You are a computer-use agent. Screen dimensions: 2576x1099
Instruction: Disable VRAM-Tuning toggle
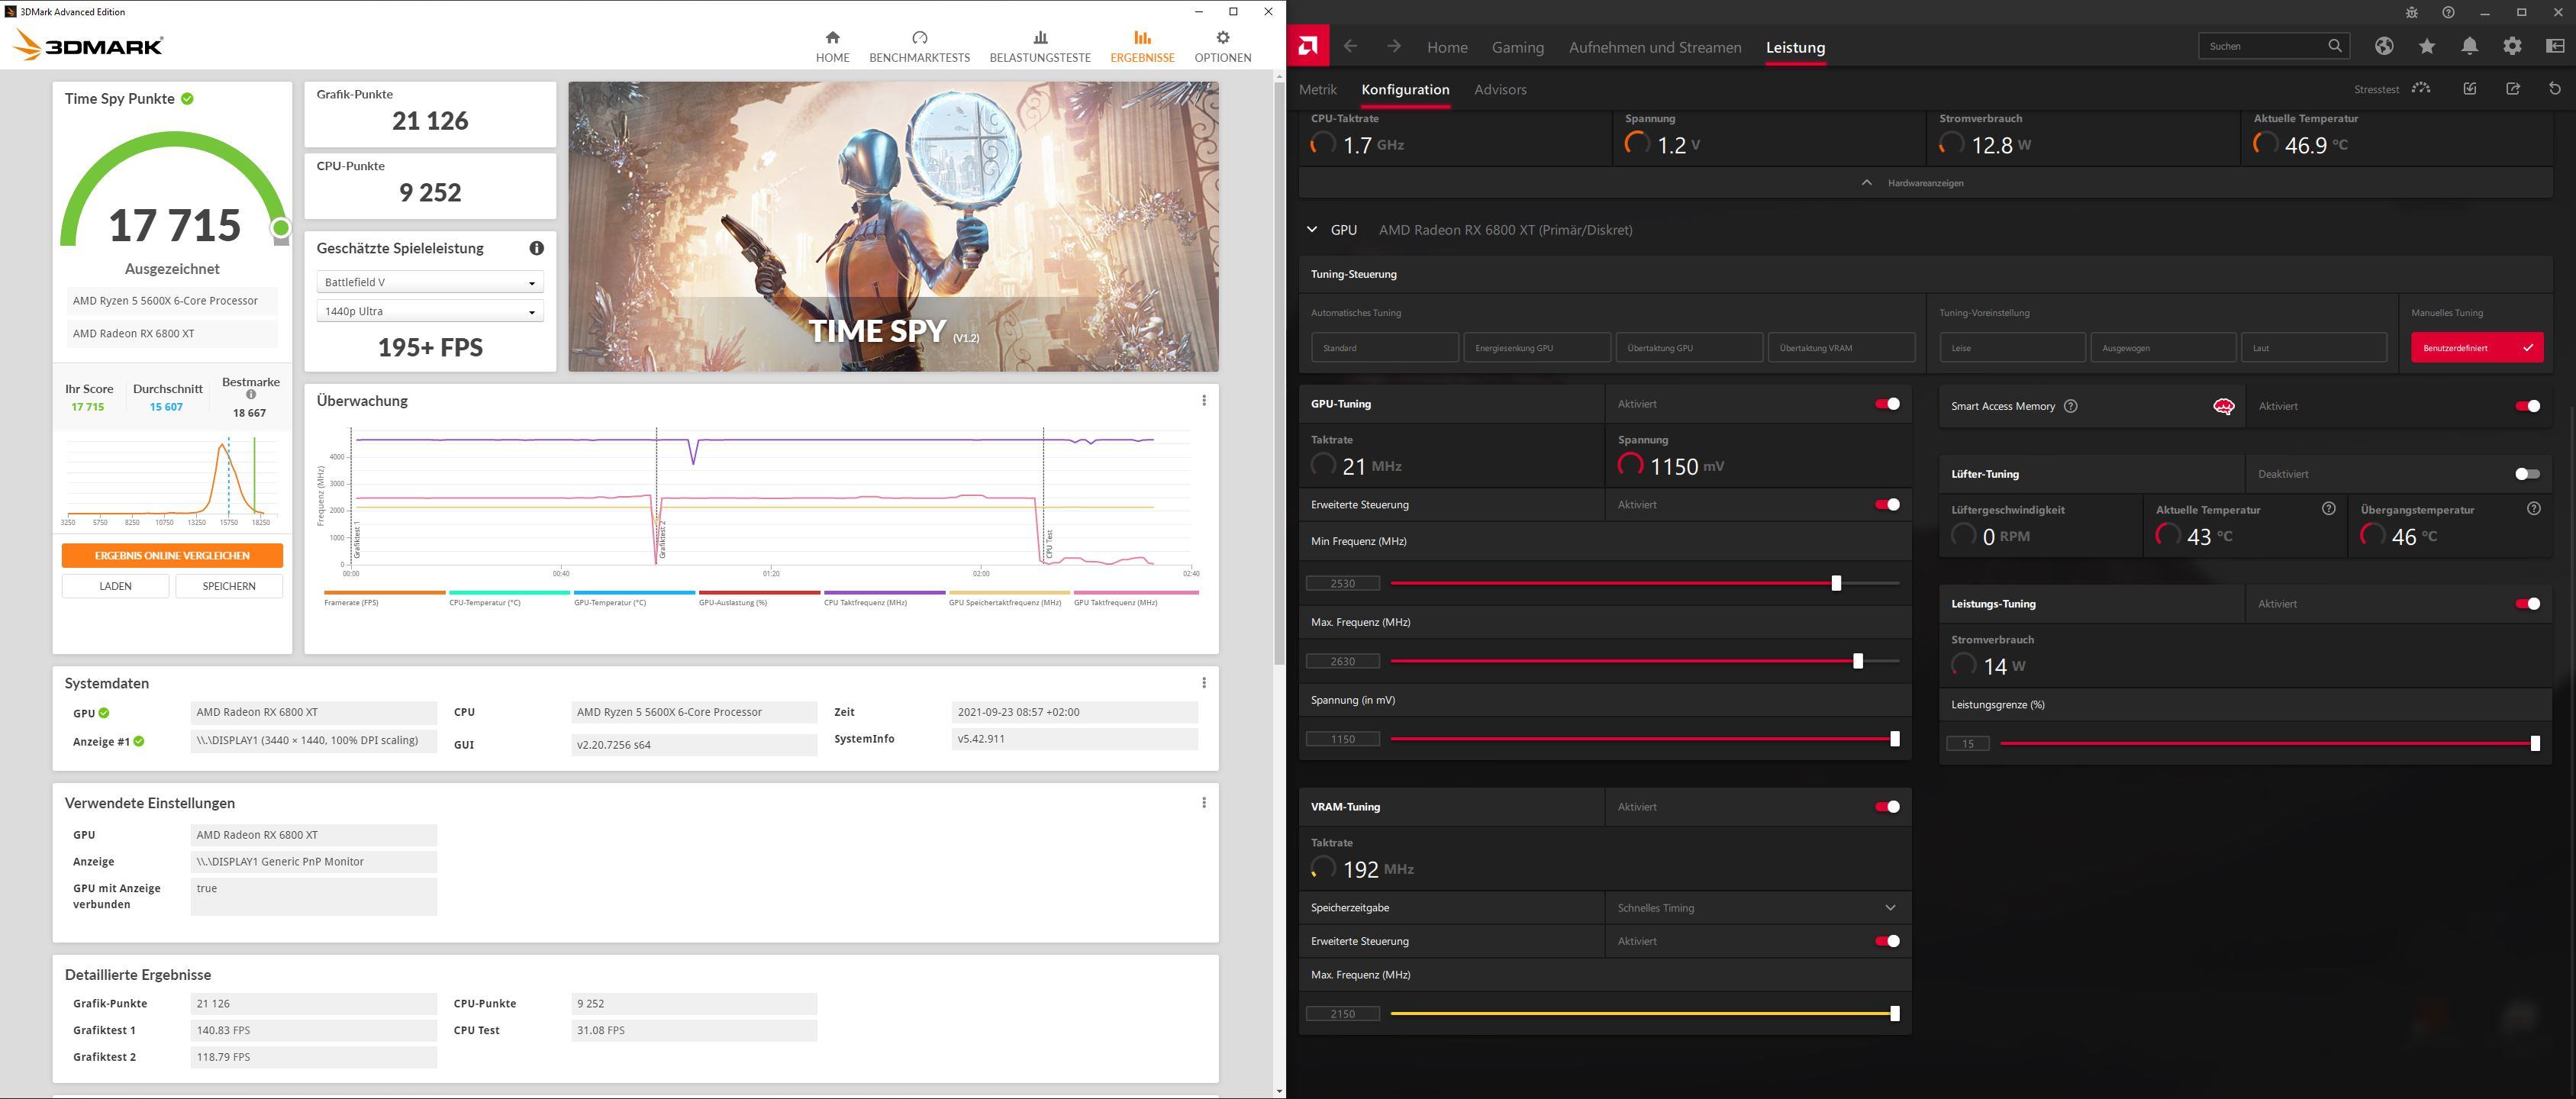click(1887, 807)
